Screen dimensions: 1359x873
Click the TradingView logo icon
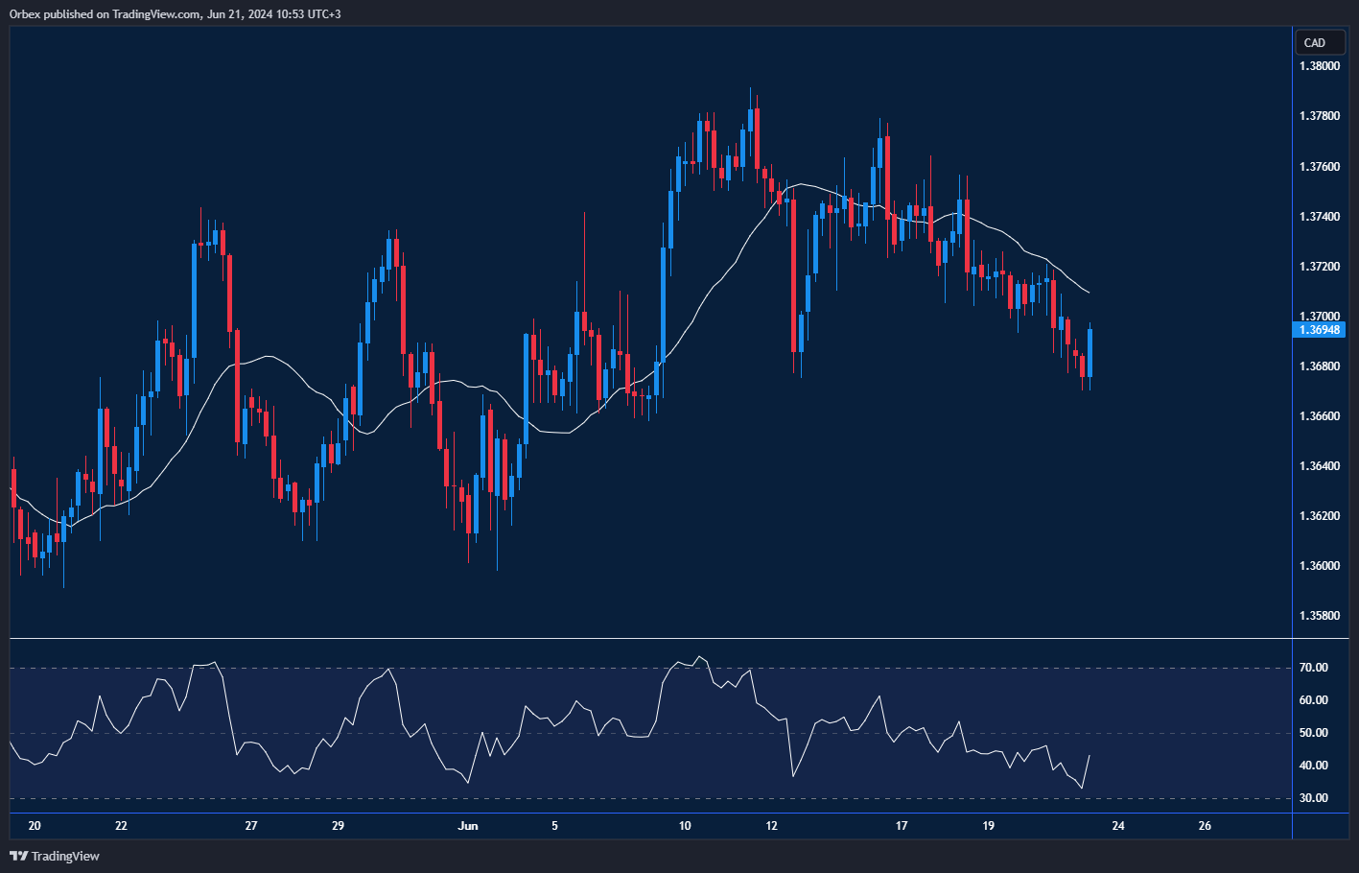(x=18, y=856)
